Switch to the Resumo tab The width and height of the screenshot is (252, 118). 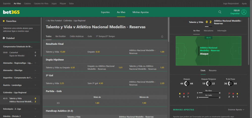tap(213, 70)
